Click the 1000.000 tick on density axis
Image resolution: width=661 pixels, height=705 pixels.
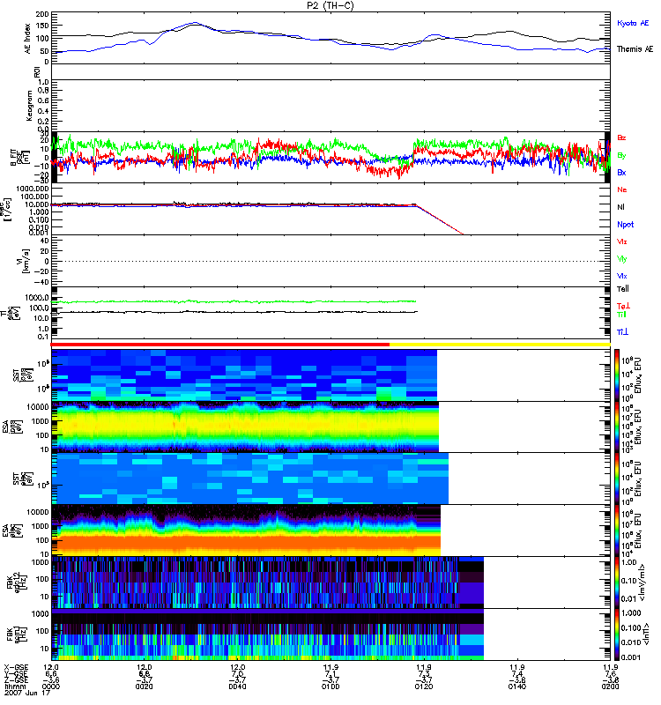pyautogui.click(x=33, y=189)
